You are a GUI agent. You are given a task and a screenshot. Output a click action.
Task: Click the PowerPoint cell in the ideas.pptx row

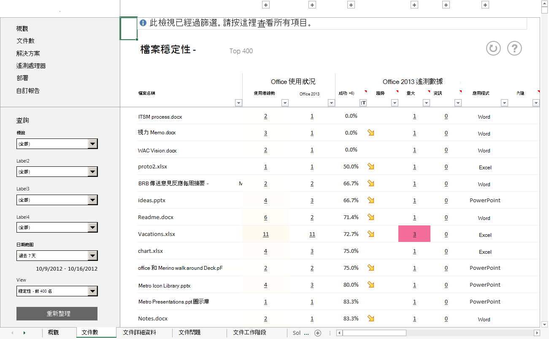(x=485, y=200)
